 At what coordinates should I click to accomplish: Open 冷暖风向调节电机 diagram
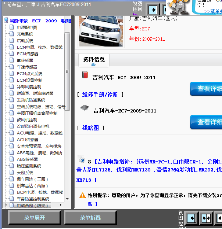pyautogui.click(x=33, y=126)
